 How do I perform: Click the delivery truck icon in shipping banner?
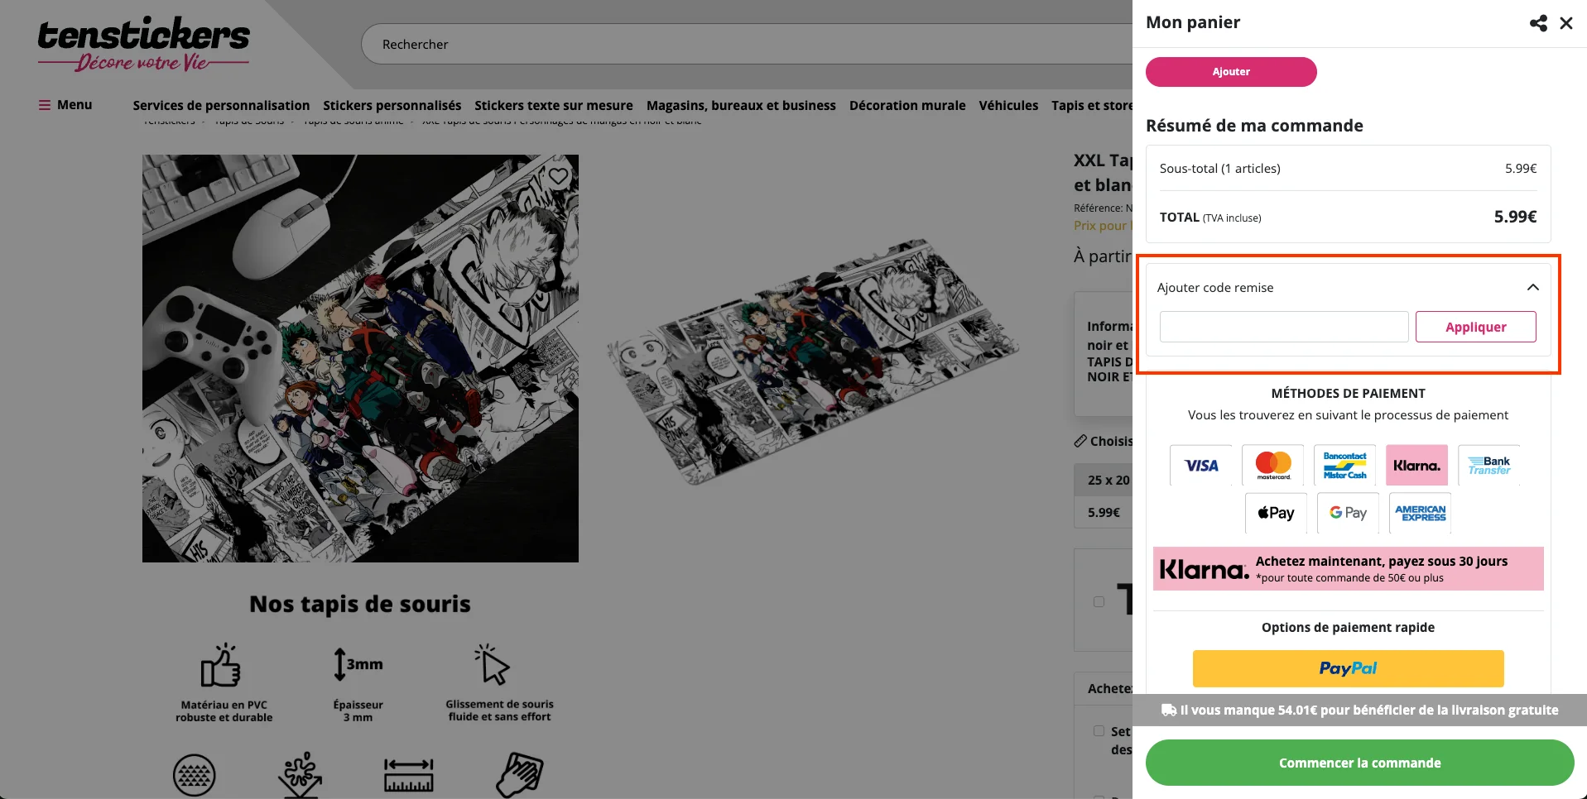(1169, 710)
